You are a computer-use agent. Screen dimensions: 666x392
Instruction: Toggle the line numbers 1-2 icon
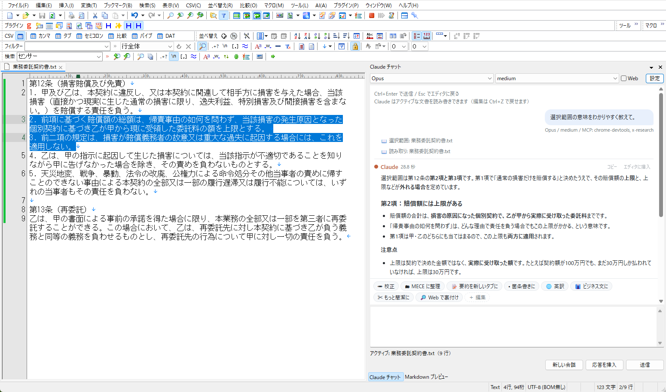[x=417, y=36]
